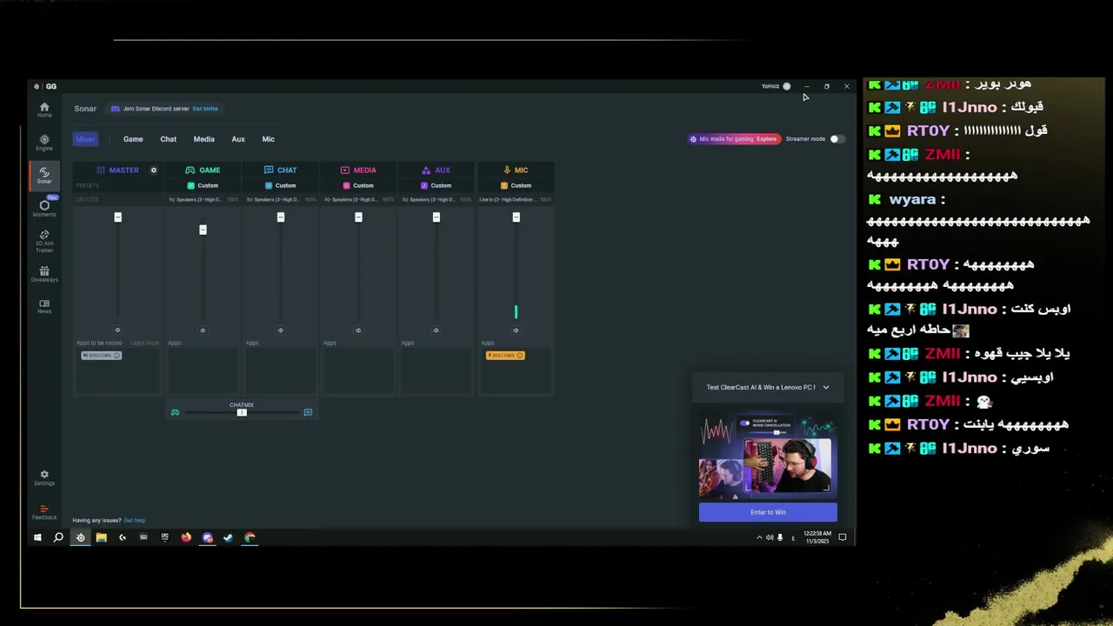Mute the Aux channel
Screen dimensions: 1113x626
coord(436,330)
